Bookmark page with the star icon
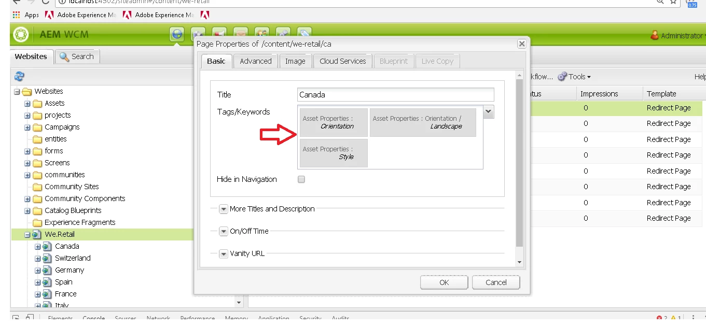Image resolution: width=706 pixels, height=327 pixels. (673, 2)
